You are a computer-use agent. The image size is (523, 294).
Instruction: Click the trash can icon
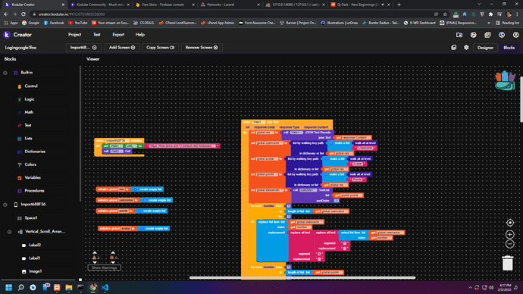tap(508, 263)
